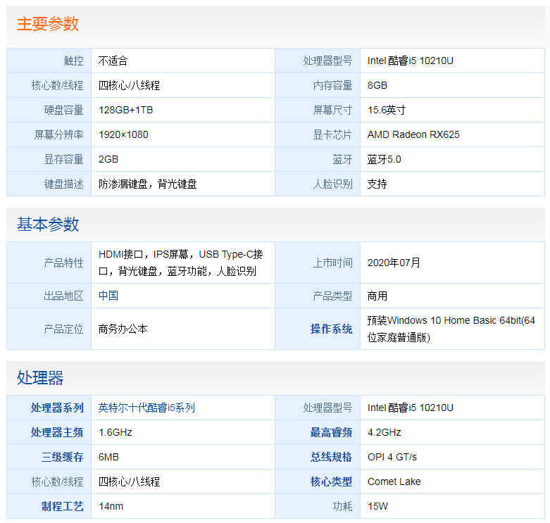
Task: Click the 不适合 value for 触控
Action: pos(113,61)
